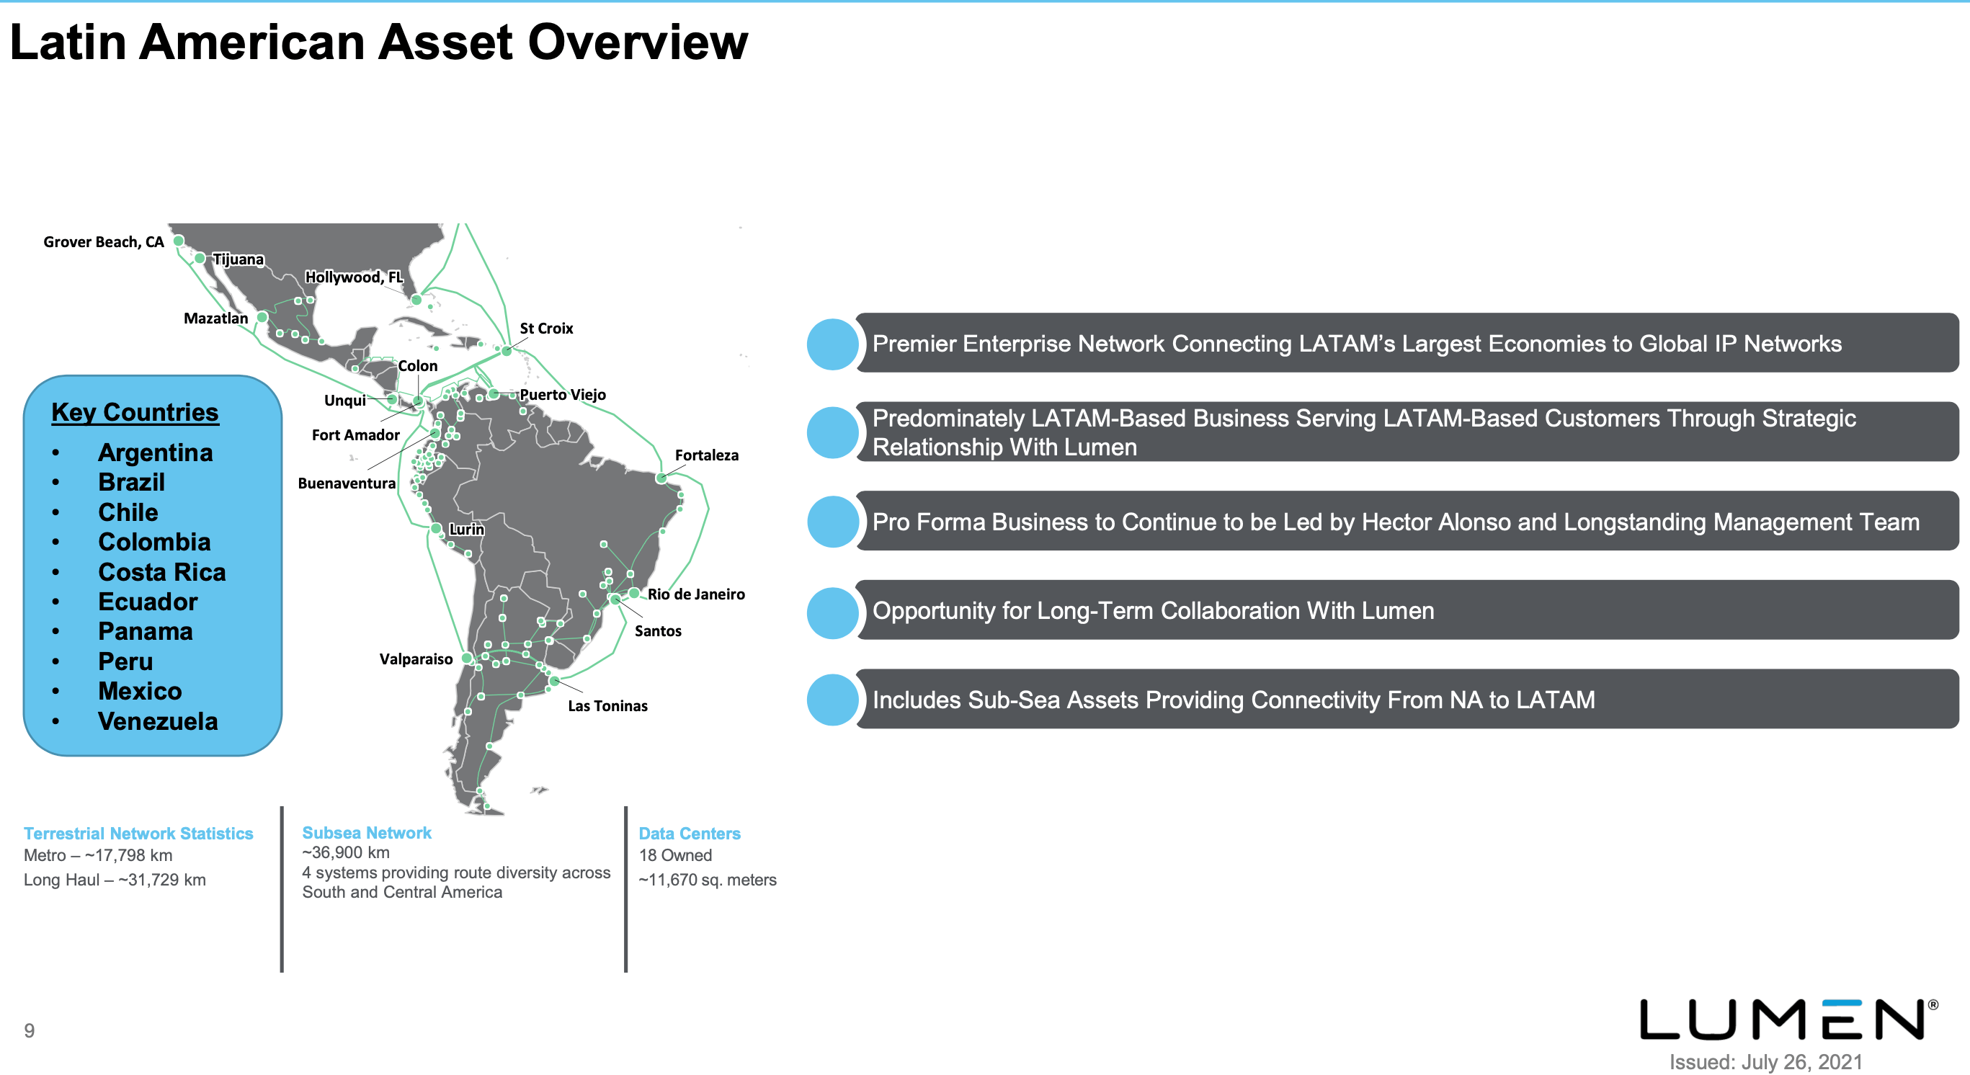
Task: Click the Mazatlan map label
Action: click(x=215, y=318)
